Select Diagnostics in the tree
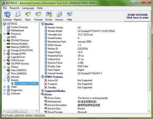This screenshot has width=153, height=119. (x=17, y=90)
